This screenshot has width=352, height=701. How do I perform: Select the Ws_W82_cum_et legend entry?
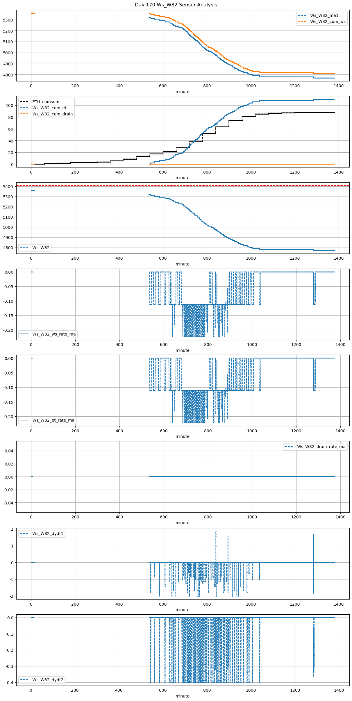(49, 108)
